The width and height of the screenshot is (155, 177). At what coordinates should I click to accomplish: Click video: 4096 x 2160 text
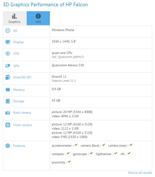65,116
